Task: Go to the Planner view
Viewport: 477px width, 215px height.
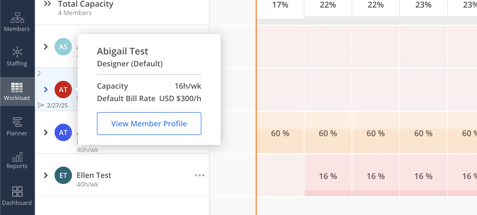Action: point(17,127)
